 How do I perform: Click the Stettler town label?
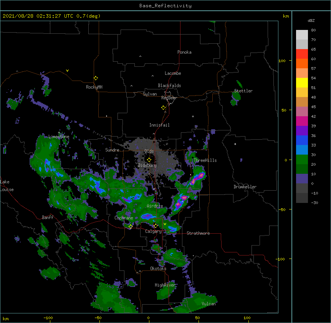243,91
